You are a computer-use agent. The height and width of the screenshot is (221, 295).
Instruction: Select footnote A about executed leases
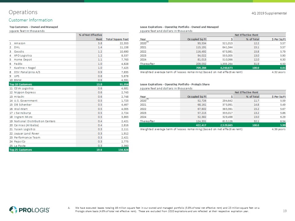[164, 210]
